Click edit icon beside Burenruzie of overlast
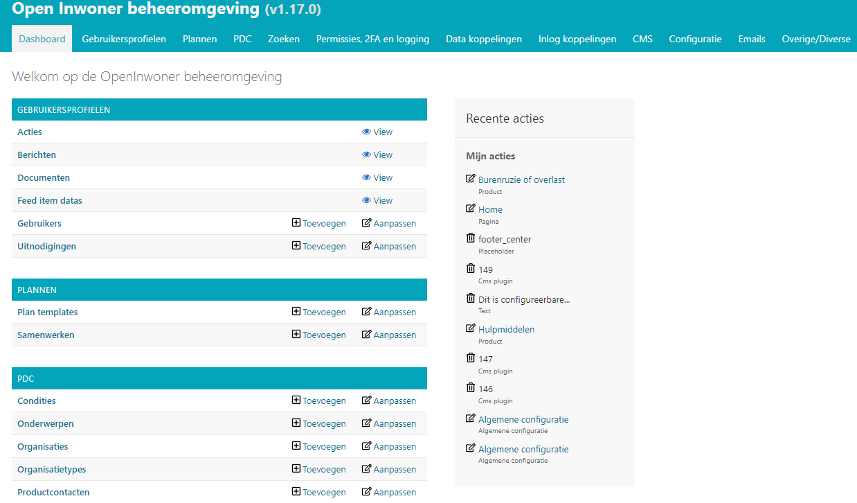Image resolution: width=857 pixels, height=503 pixels. pyautogui.click(x=471, y=179)
